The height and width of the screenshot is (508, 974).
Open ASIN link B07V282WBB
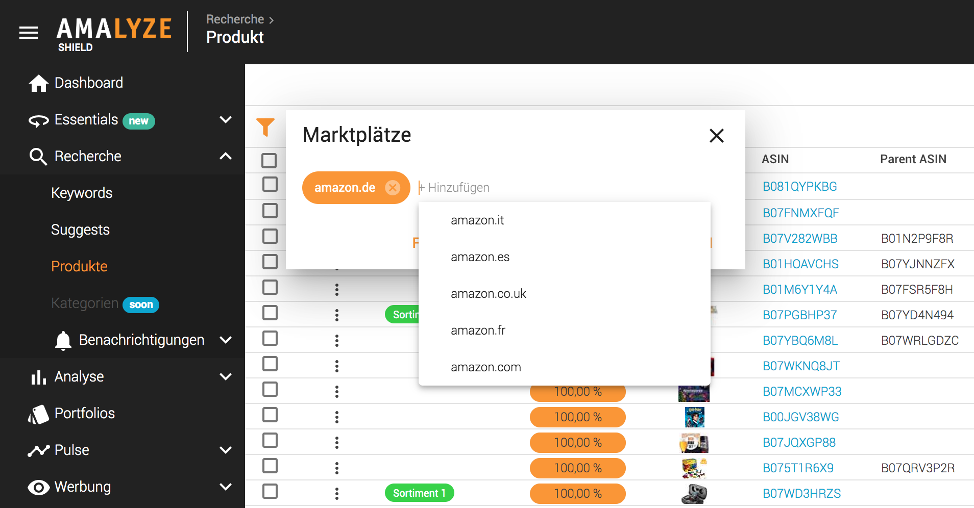tap(800, 239)
